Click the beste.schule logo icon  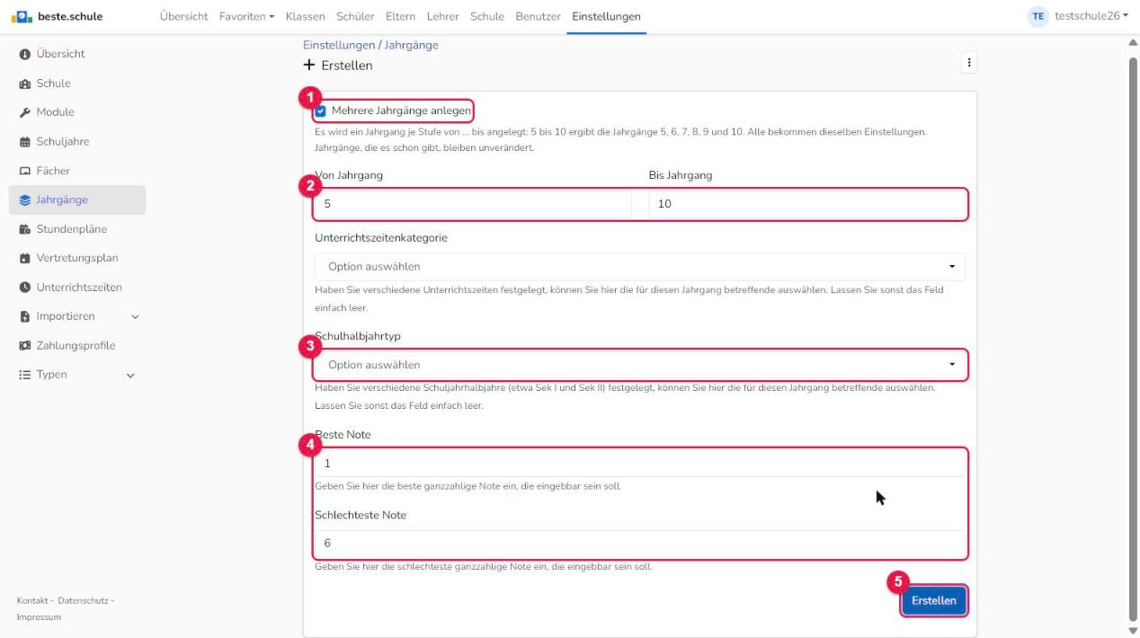click(22, 17)
